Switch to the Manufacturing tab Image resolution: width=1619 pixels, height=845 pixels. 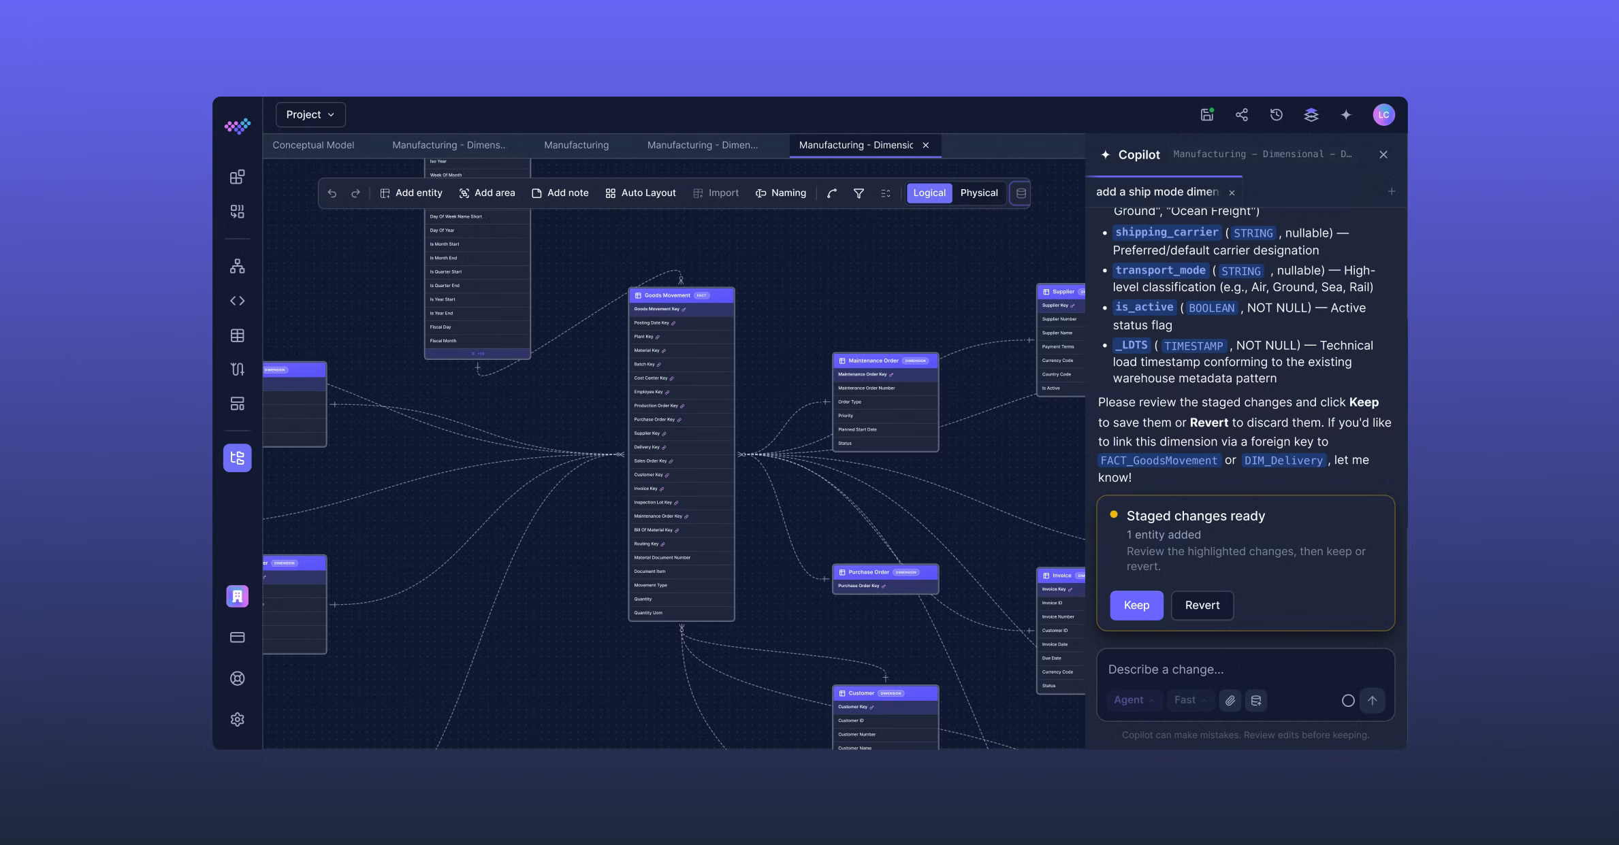(576, 145)
